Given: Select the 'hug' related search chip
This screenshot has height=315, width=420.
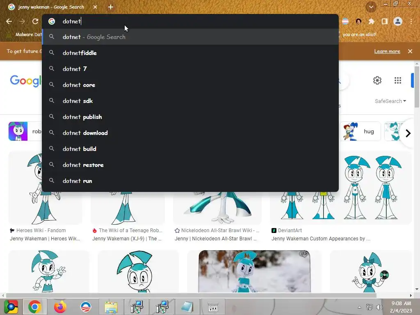Looking at the screenshot, I should [361, 131].
